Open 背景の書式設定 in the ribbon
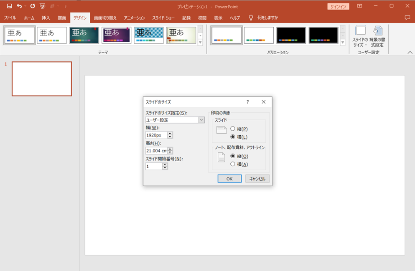The width and height of the screenshot is (415, 271). (377, 37)
